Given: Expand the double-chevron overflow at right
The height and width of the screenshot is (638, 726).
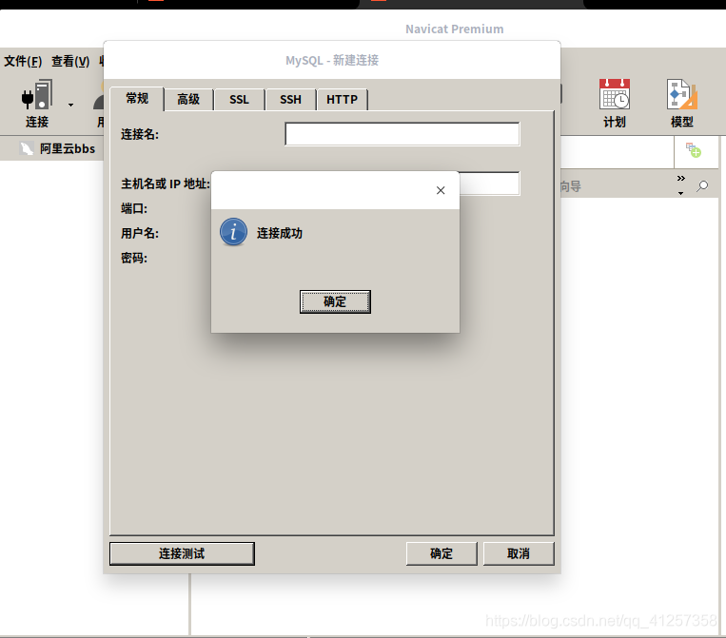Looking at the screenshot, I should click(x=680, y=179).
